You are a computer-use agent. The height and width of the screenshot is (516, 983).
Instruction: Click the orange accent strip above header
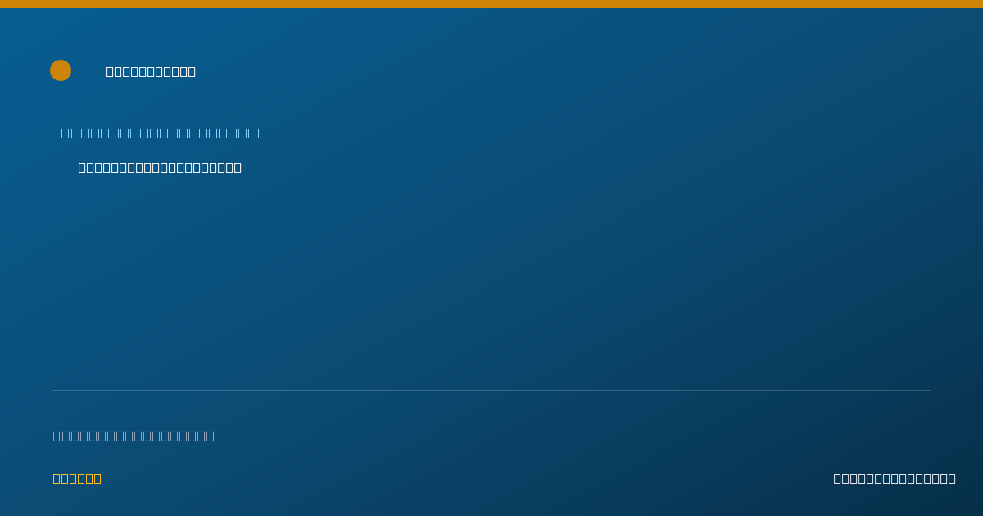[x=491, y=4]
